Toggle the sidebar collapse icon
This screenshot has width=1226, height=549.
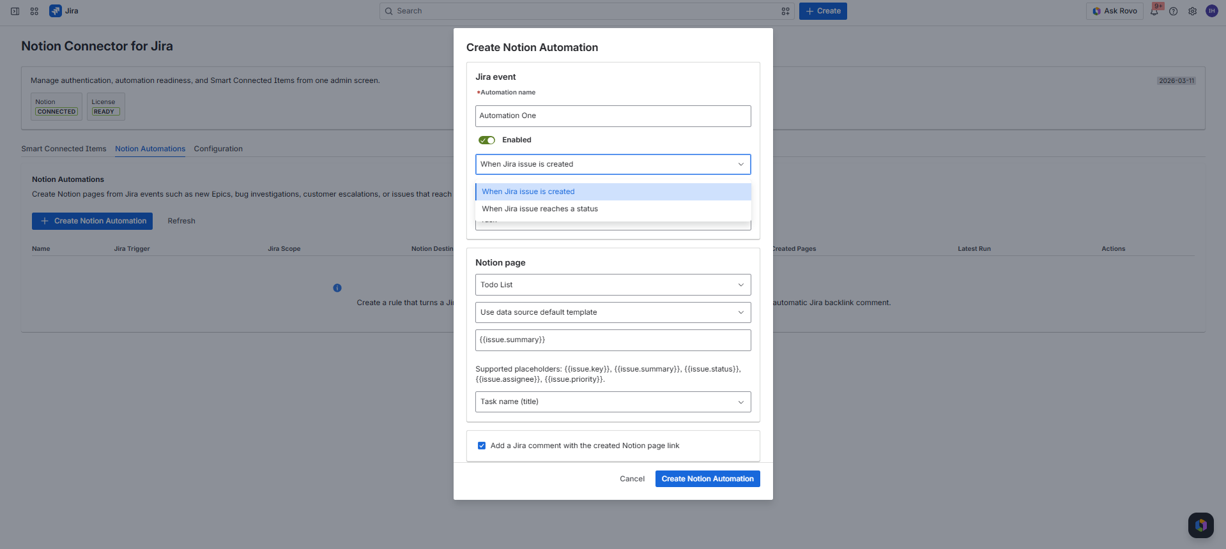click(x=15, y=11)
